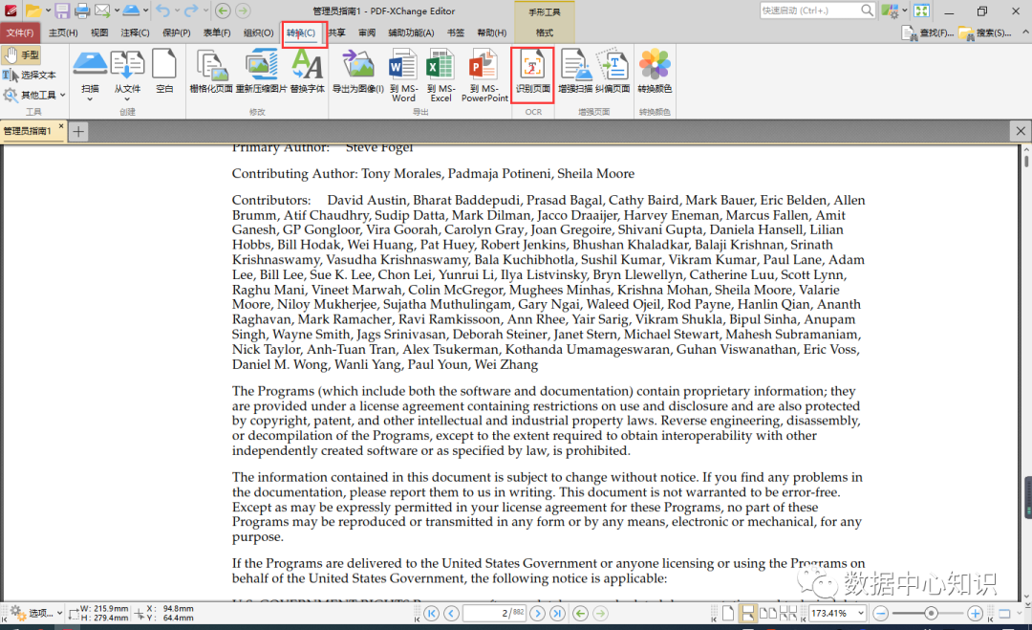This screenshot has height=630, width=1032.
Task: Open the Help (帮助) tab
Action: tap(492, 33)
